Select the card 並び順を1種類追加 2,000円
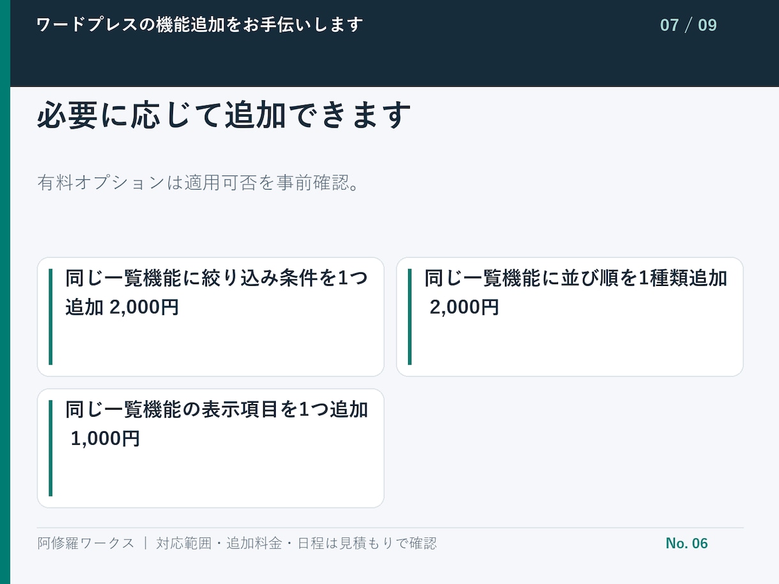 (x=570, y=317)
